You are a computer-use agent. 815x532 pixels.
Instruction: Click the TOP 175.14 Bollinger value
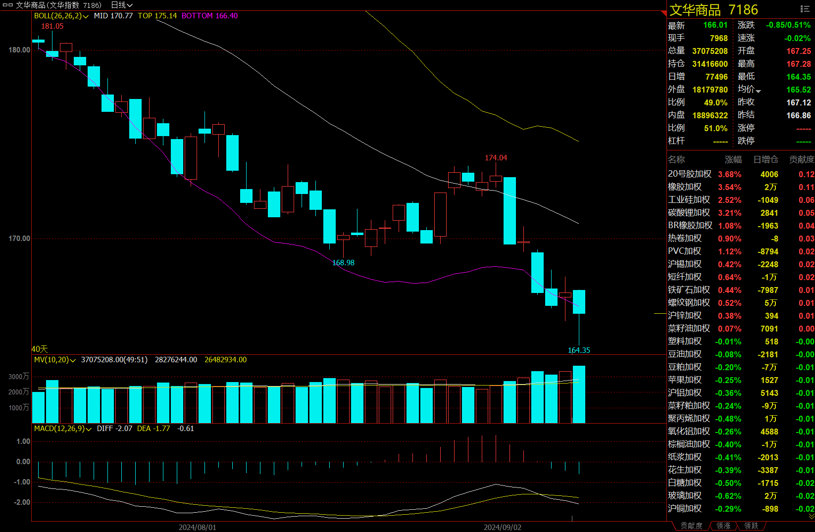(x=157, y=16)
